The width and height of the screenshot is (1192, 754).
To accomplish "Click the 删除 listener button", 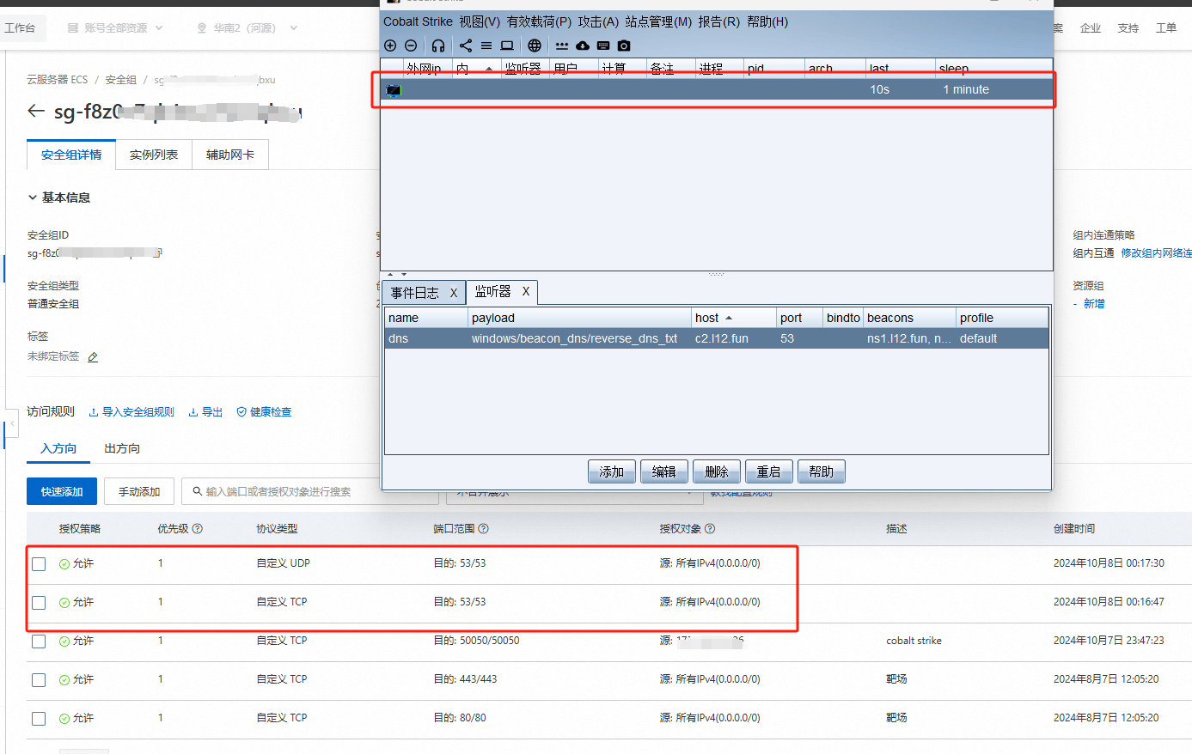I will click(x=717, y=471).
